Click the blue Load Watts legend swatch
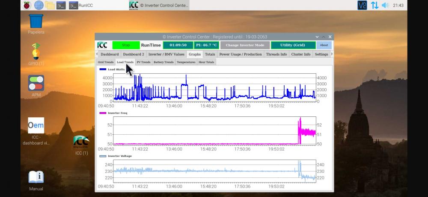 (x=103, y=70)
